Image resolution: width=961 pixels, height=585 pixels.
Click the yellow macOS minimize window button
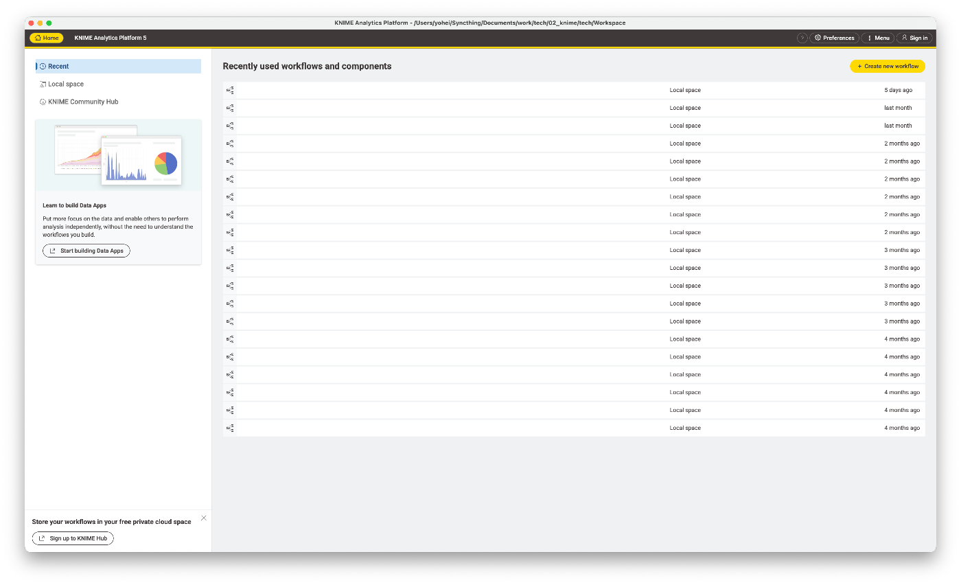[40, 23]
